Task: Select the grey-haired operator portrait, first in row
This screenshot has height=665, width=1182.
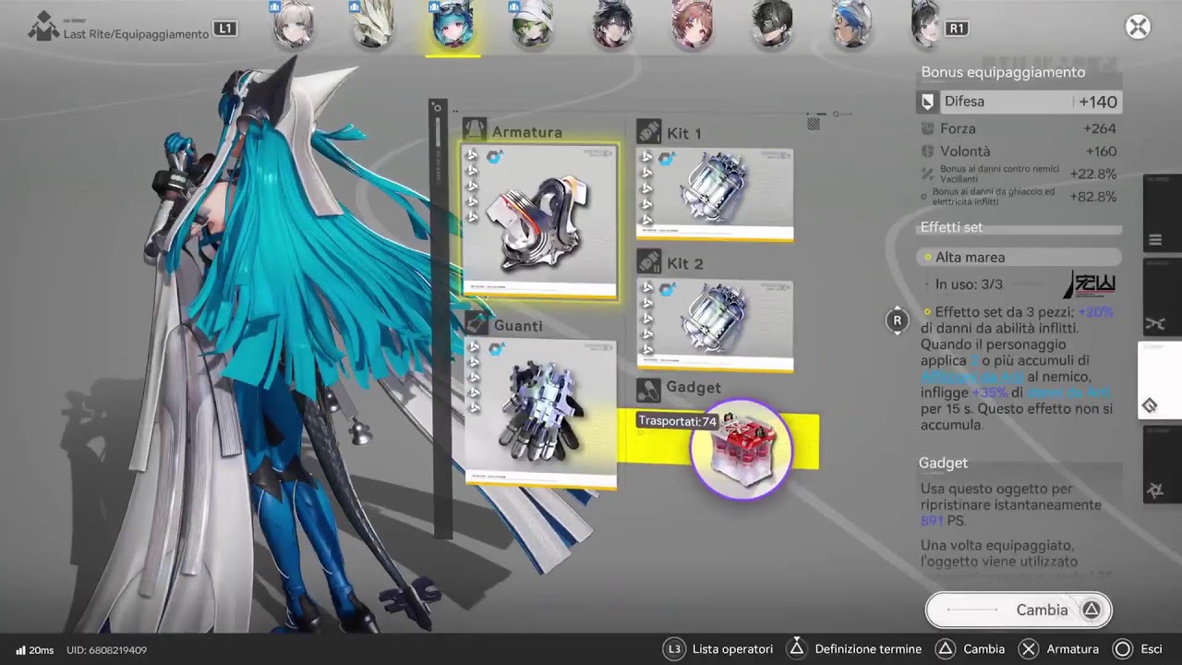Action: [x=293, y=25]
